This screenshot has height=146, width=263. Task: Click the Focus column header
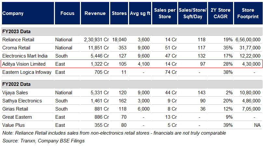(67, 13)
